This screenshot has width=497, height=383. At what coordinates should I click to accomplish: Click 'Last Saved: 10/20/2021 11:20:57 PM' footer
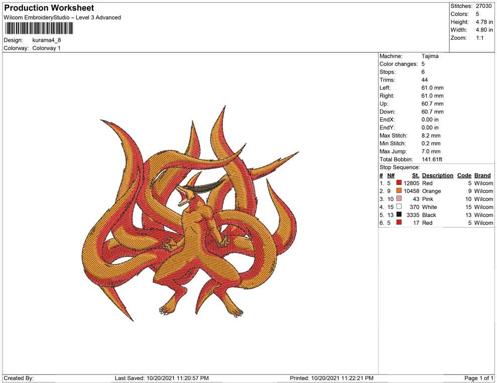click(162, 378)
